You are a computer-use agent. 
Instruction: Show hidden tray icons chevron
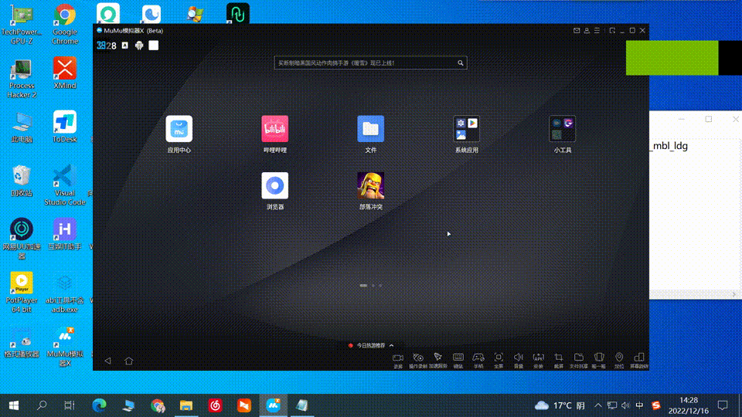pos(597,405)
